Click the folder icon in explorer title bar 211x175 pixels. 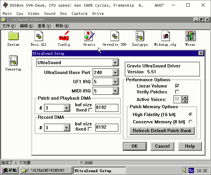pos(4,20)
